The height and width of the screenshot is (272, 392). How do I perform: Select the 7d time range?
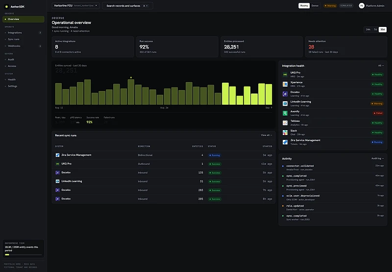(375, 29)
